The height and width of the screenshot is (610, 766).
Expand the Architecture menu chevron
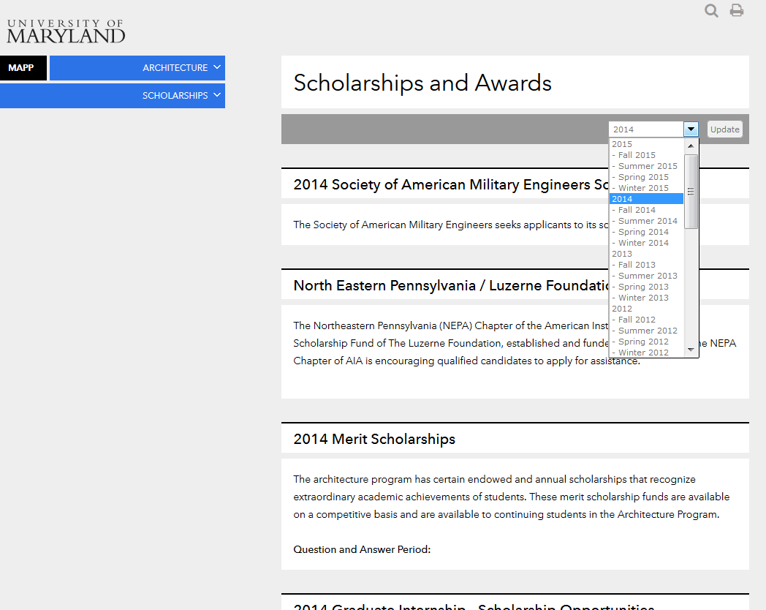tap(217, 67)
